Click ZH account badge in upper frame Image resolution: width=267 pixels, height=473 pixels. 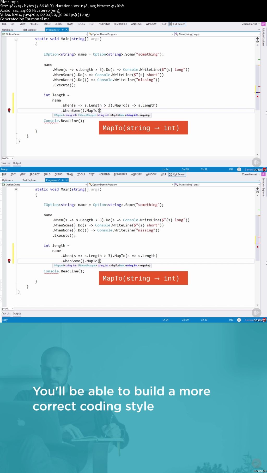click(x=263, y=24)
